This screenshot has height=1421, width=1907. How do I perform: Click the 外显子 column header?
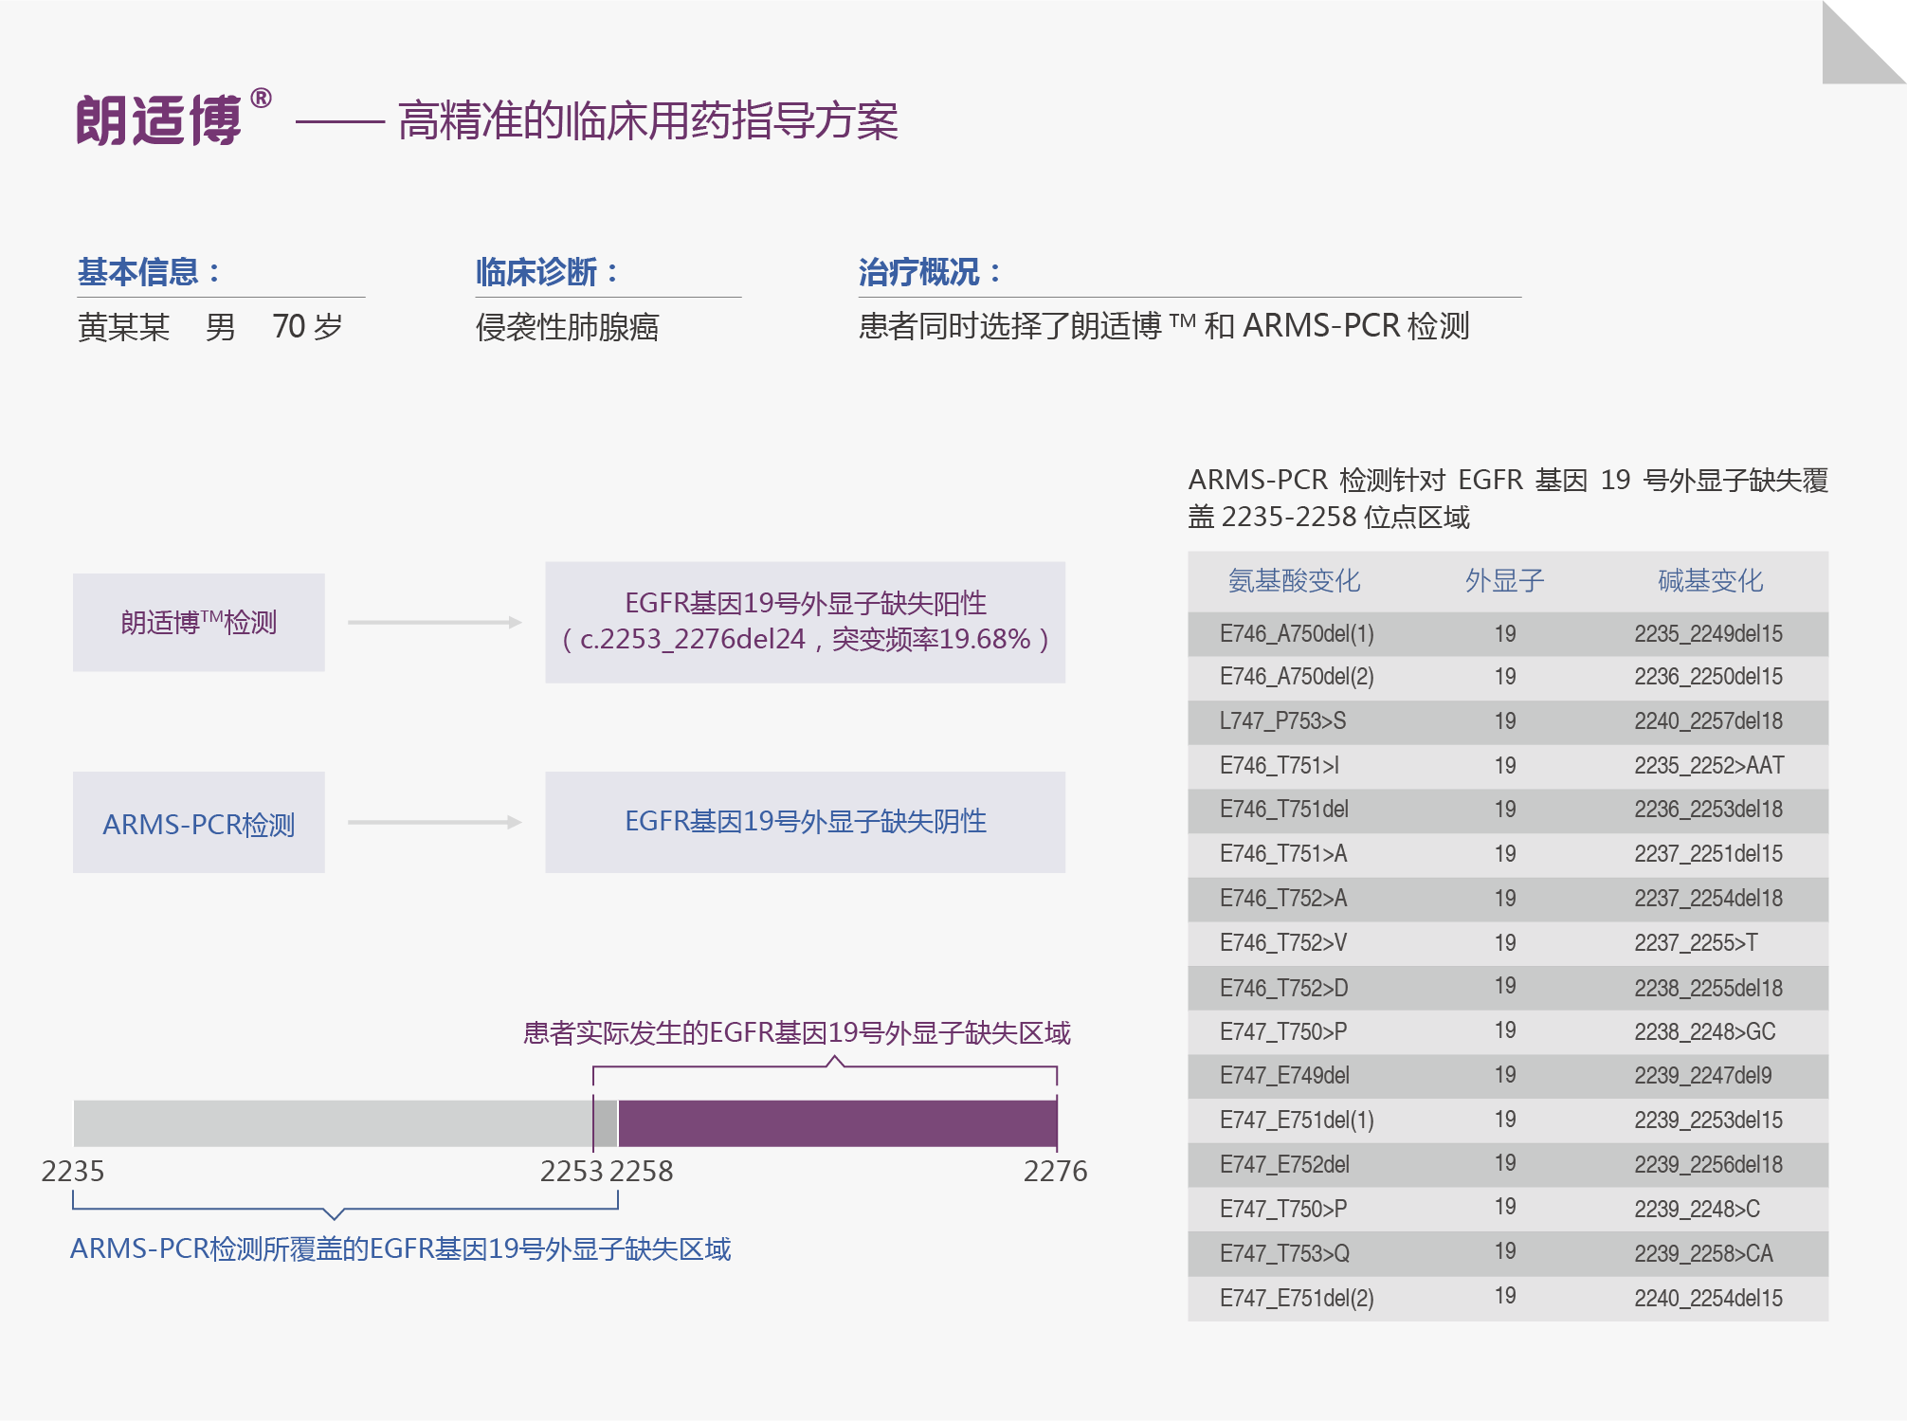[1505, 580]
